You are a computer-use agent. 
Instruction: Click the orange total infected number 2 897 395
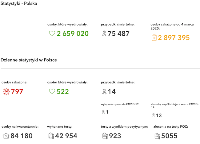[174, 38]
